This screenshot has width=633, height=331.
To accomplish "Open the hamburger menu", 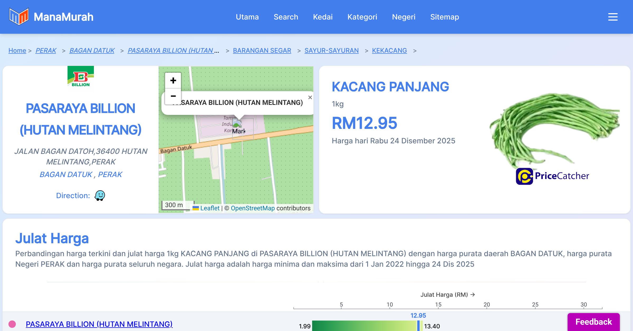I will pos(613,17).
